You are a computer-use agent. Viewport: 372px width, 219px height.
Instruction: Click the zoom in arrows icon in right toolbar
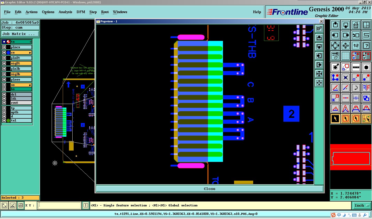(x=335, y=46)
